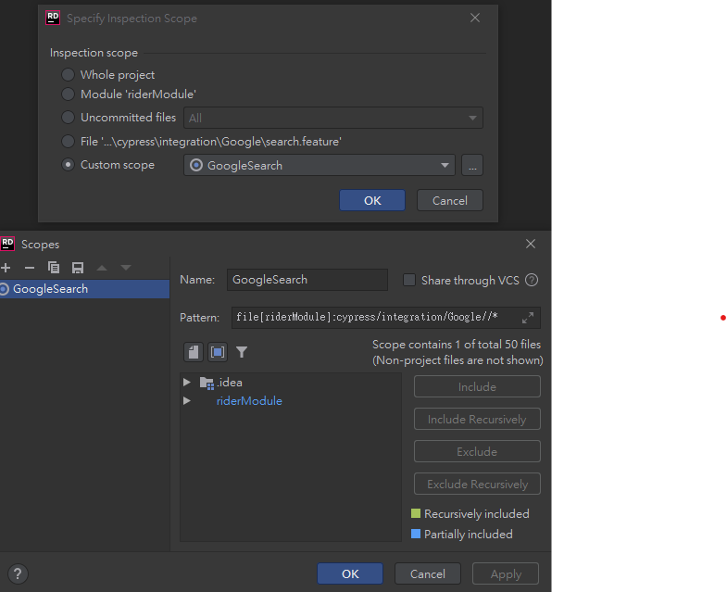Toggle flatten packages view icon

(x=194, y=352)
